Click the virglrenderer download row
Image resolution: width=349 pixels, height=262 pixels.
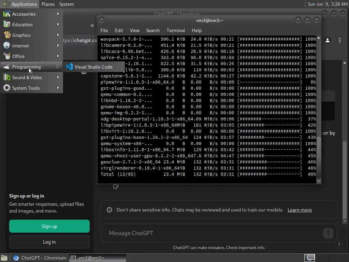(x=208, y=168)
